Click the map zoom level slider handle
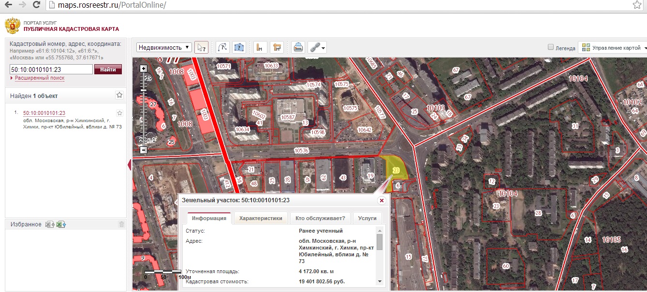Viewport: 647px width, 292px height. (x=143, y=90)
